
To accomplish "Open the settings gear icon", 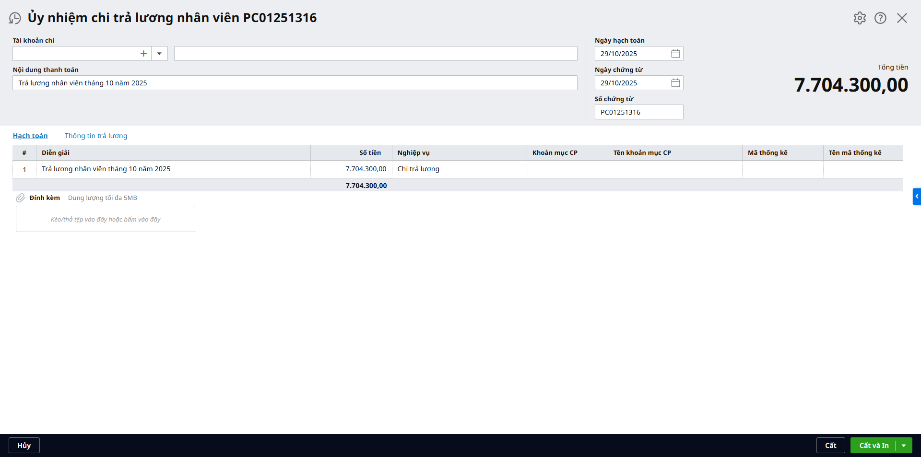I will click(860, 18).
